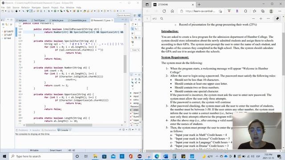The image size is (285, 160).
Task: Click the Windows Start button
Action: click(x=4, y=156)
